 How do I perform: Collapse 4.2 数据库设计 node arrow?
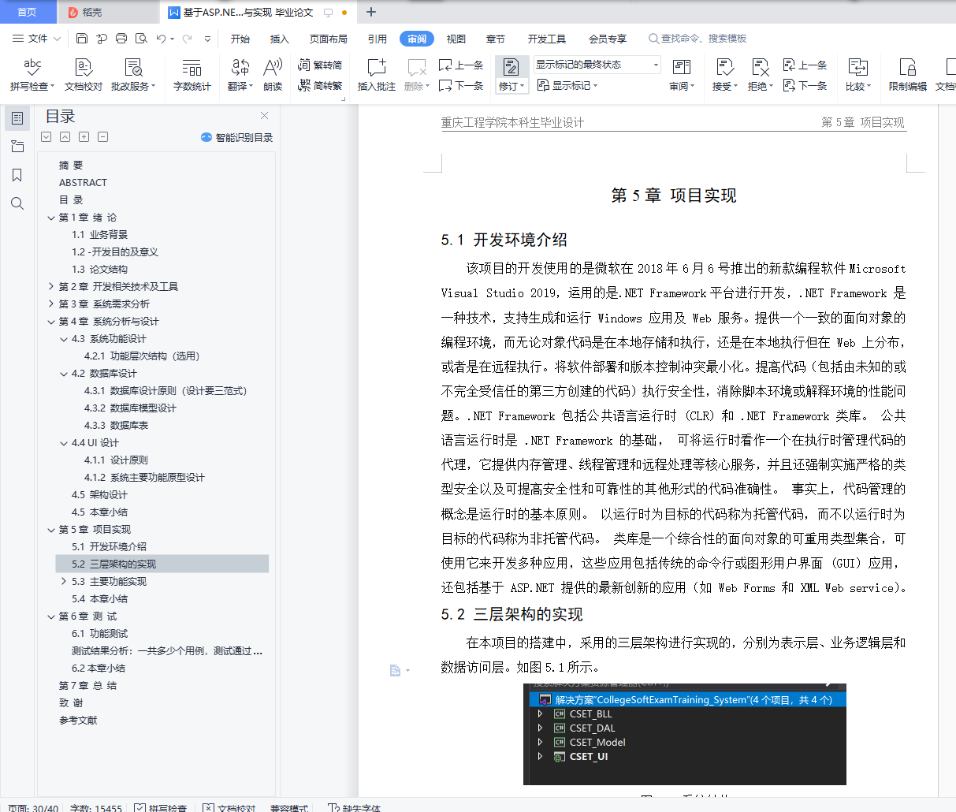64,374
